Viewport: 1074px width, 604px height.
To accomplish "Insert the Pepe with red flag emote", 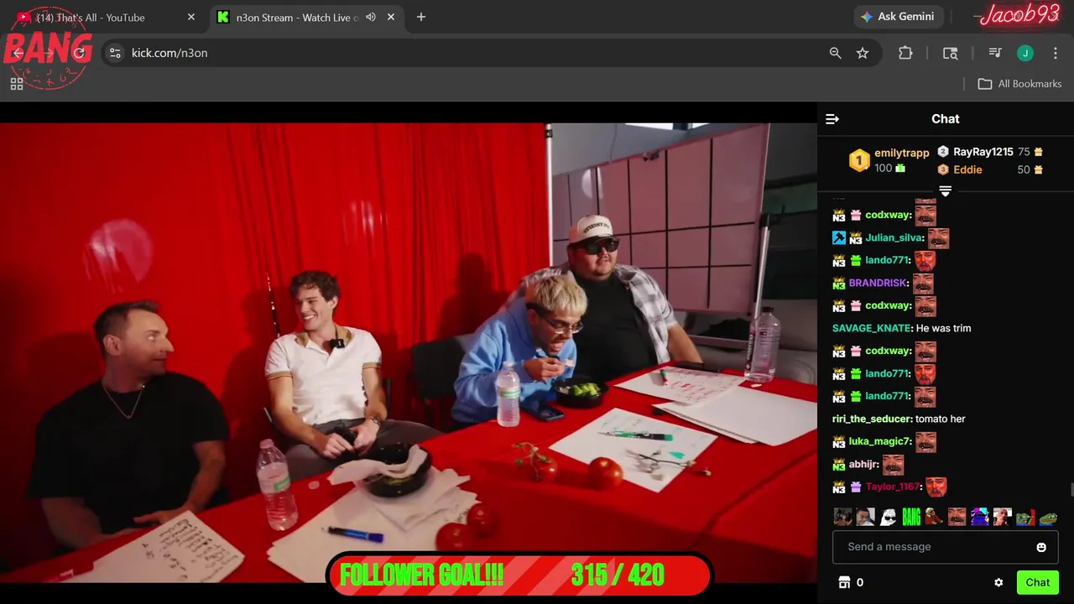I will (x=1025, y=517).
